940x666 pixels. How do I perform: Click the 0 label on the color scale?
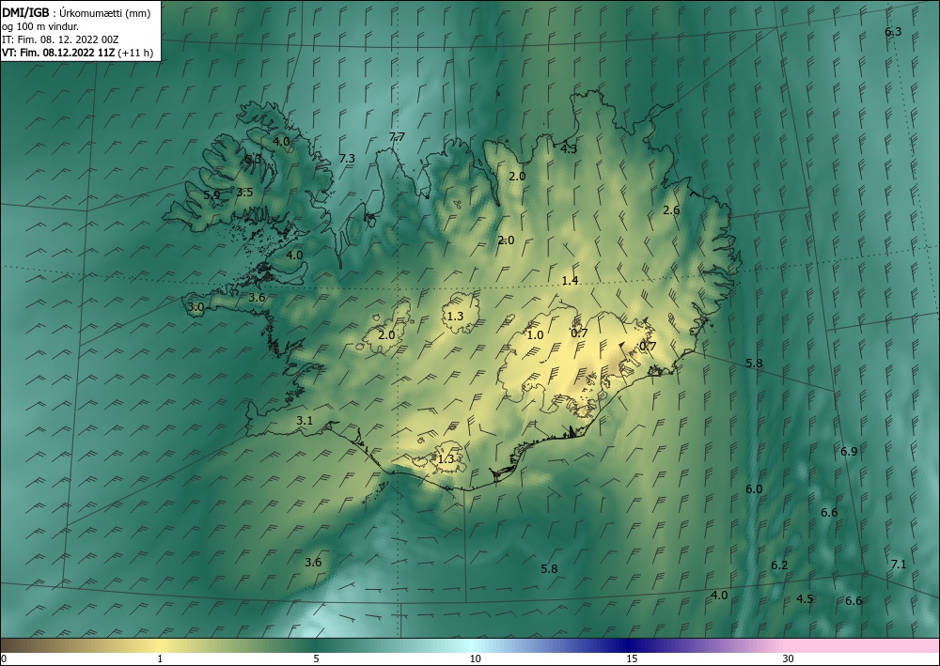pos(4,658)
